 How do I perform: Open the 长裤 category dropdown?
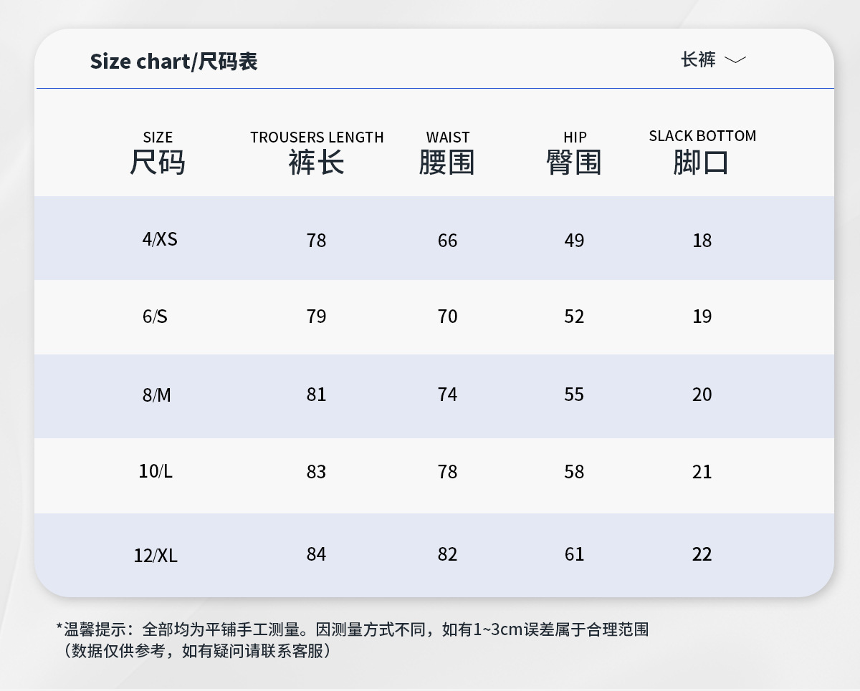699,59
